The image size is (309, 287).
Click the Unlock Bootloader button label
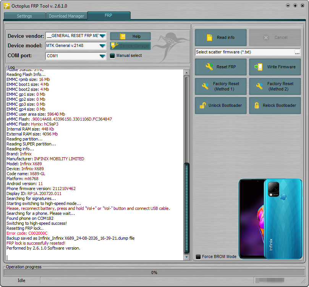225,105
